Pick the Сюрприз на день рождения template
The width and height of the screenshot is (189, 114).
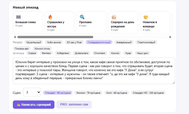[x=123, y=23]
